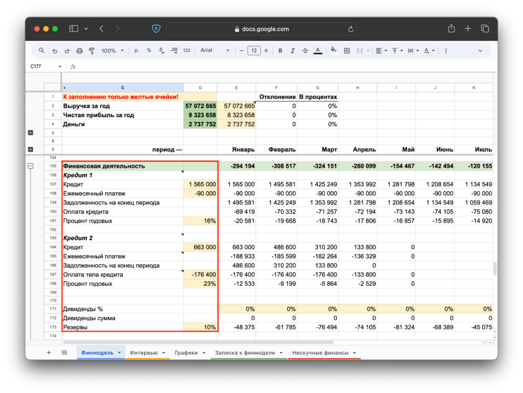
Task: Expand hidden columns before column C
Action: (x=65, y=88)
